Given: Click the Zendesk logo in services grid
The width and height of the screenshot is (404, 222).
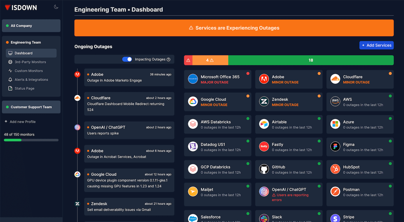Looking at the screenshot, I should pyautogui.click(x=264, y=101).
